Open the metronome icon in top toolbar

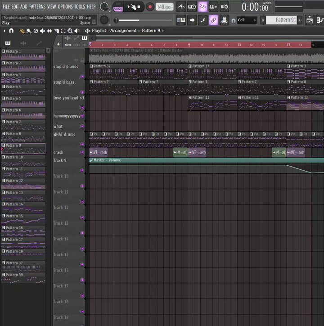tap(181, 7)
